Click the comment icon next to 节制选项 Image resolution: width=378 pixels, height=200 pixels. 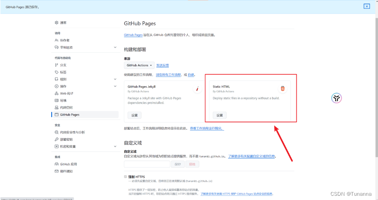pos(56,47)
